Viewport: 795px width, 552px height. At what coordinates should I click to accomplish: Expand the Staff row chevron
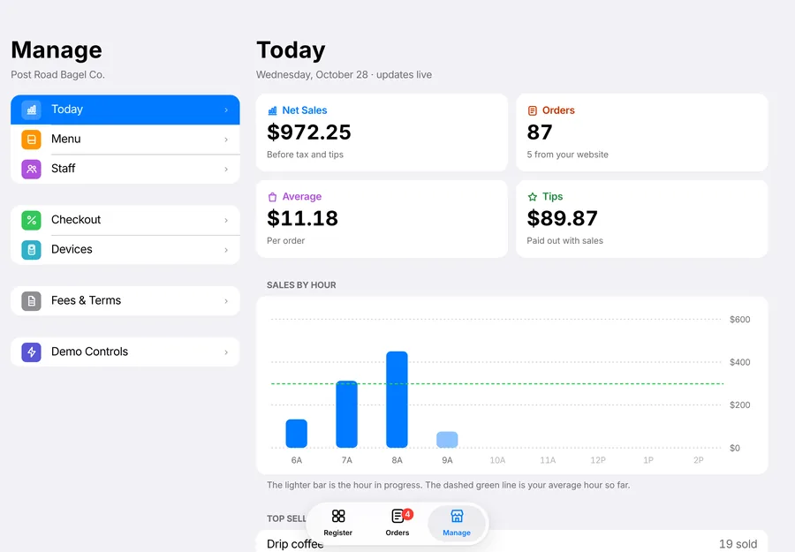(226, 170)
